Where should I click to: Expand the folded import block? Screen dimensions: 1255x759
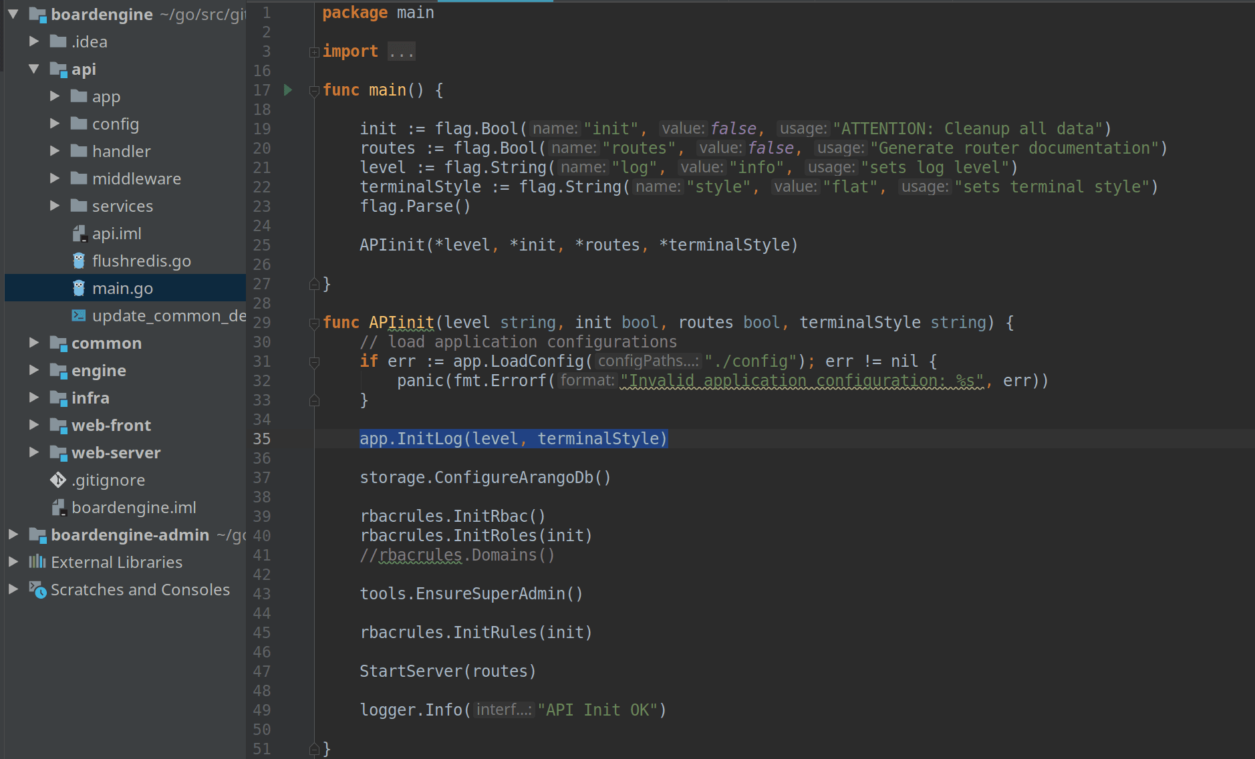click(x=314, y=52)
